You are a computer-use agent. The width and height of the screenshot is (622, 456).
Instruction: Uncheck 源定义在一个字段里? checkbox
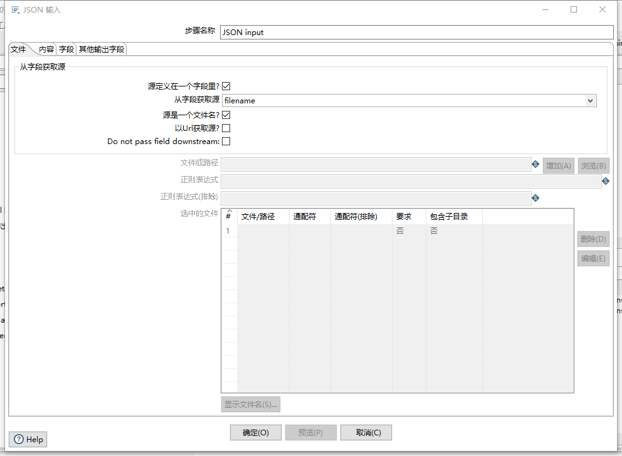point(225,86)
